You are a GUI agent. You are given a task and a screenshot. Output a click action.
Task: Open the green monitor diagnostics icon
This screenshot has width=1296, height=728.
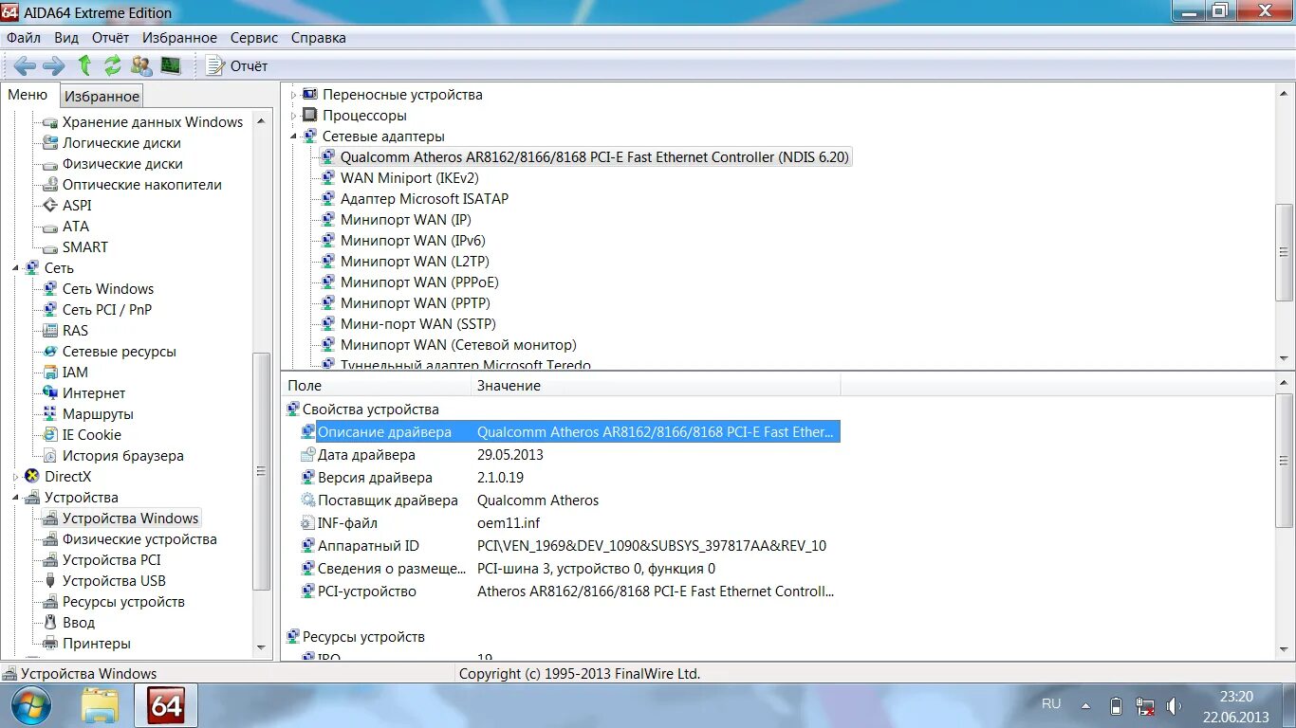pos(170,65)
